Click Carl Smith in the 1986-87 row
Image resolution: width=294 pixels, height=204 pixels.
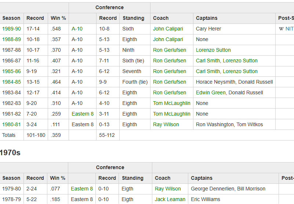[208, 61]
